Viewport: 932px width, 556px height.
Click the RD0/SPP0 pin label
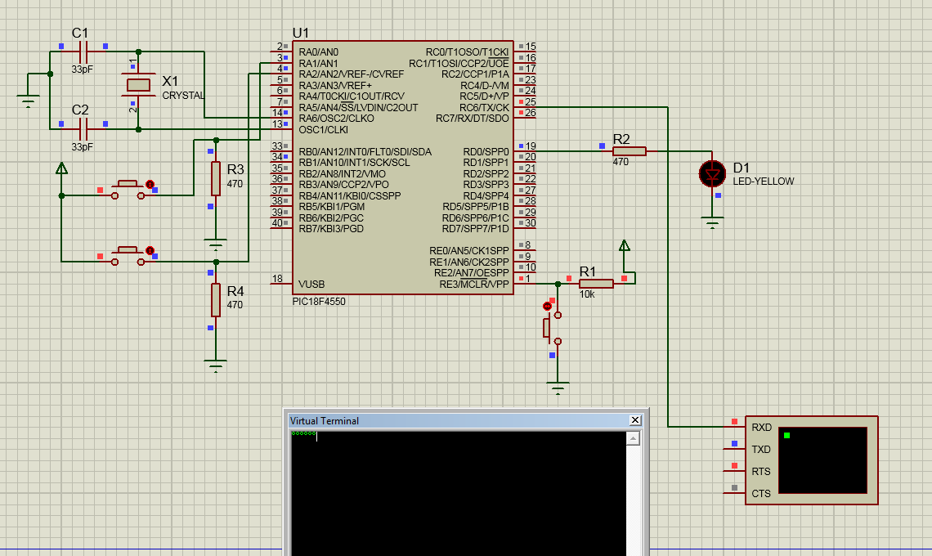point(486,151)
